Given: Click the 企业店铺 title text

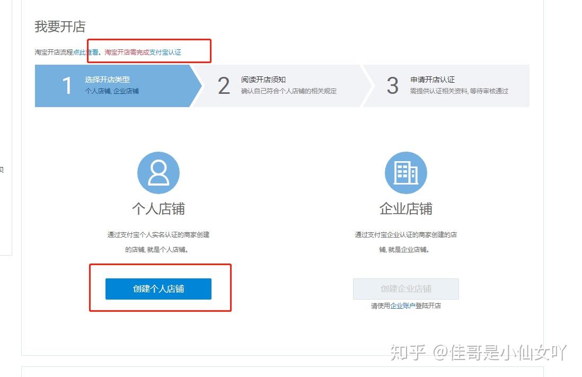Looking at the screenshot, I should coord(405,209).
